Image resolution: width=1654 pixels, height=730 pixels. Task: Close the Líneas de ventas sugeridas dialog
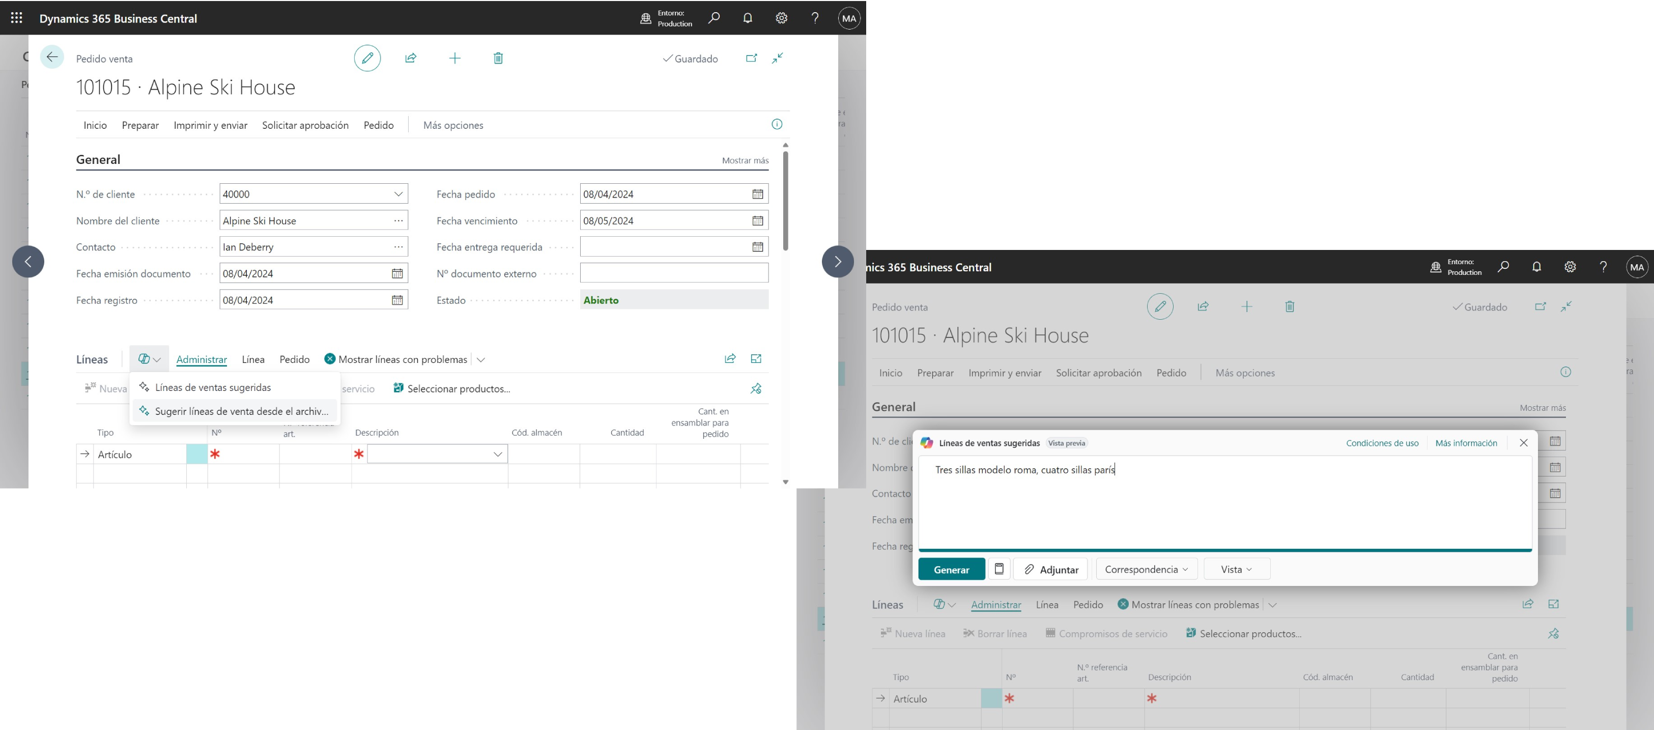coord(1524,442)
